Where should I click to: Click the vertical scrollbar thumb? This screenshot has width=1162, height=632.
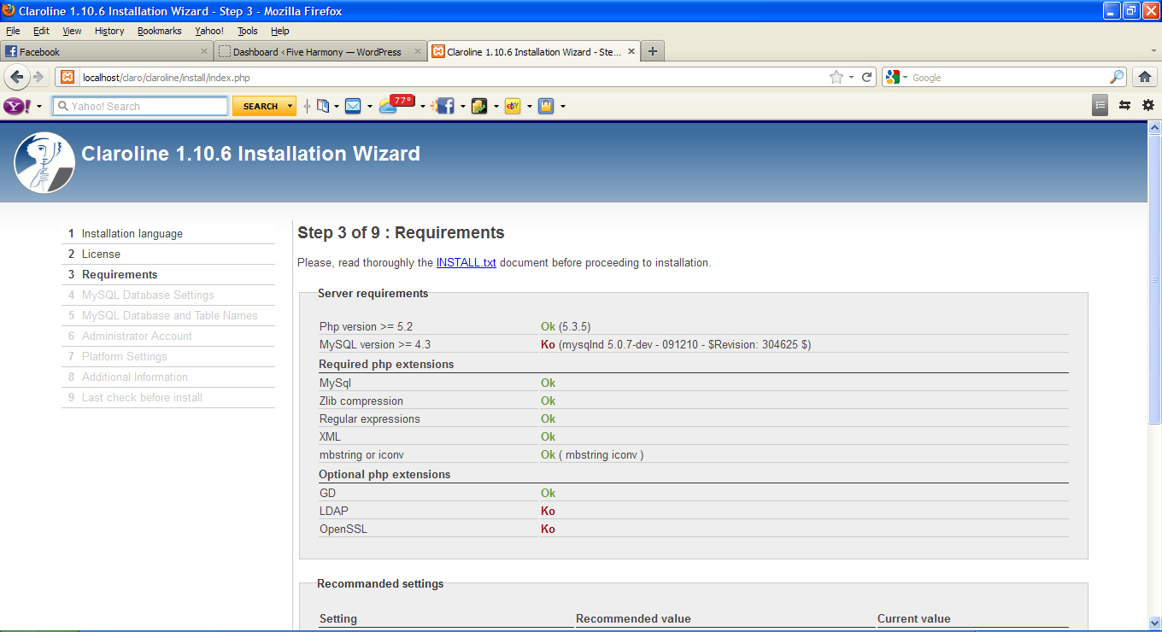point(1154,279)
